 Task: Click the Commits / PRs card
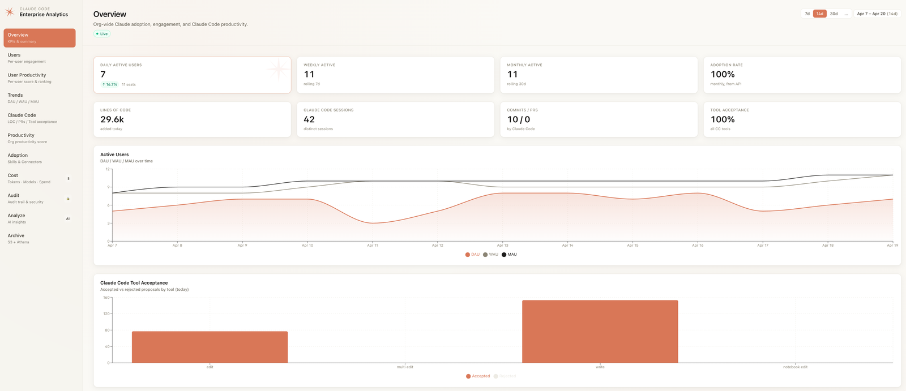[599, 119]
